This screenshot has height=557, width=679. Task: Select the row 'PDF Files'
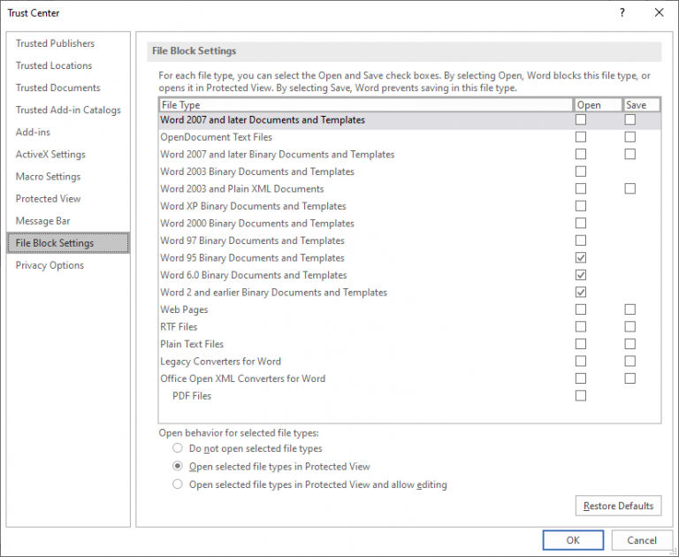point(409,396)
